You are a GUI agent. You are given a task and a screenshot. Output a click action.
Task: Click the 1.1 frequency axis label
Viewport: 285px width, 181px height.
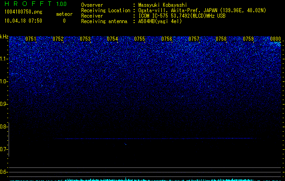(x=4, y=59)
